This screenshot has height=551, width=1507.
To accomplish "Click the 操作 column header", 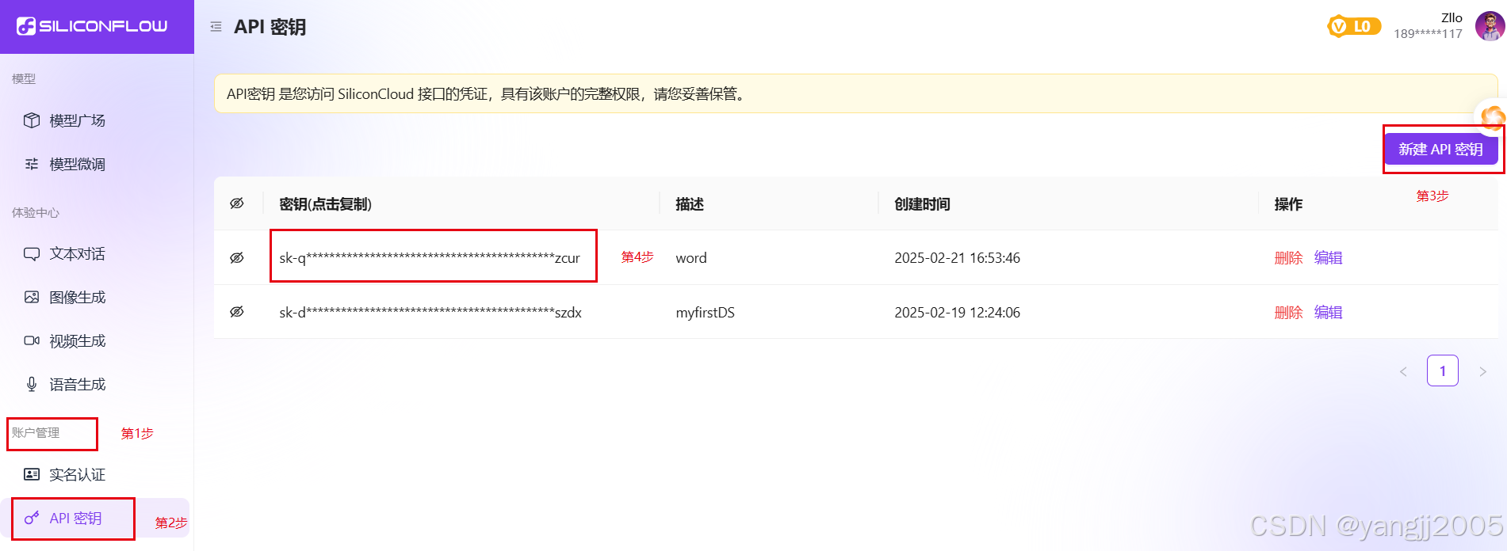I will [x=1288, y=204].
